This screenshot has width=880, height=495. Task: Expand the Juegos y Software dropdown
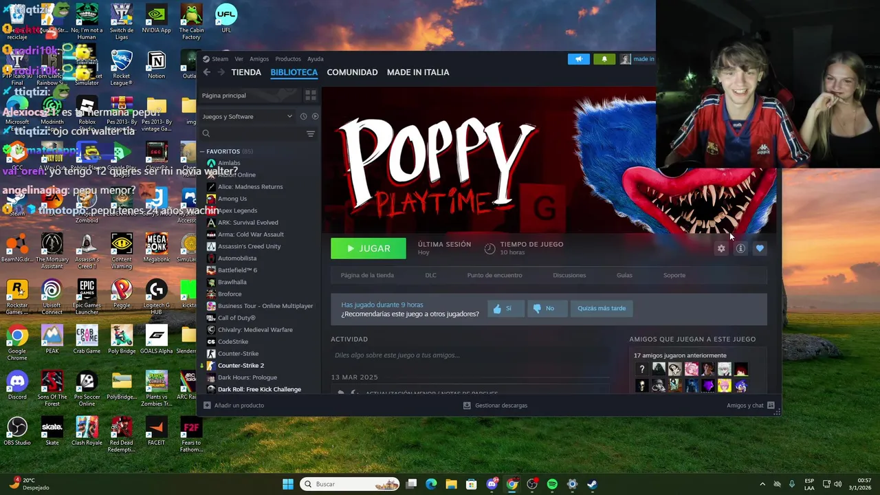247,116
